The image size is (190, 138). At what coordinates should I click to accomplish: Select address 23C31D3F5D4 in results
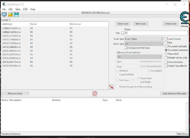(55, 54)
